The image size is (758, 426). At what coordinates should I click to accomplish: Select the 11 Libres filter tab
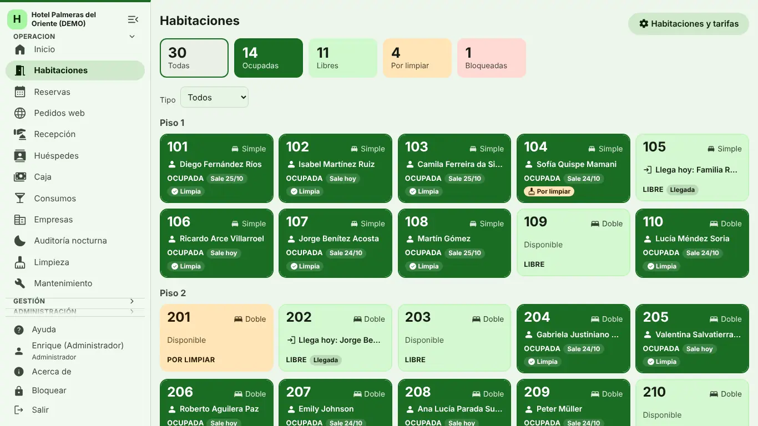pyautogui.click(x=343, y=58)
